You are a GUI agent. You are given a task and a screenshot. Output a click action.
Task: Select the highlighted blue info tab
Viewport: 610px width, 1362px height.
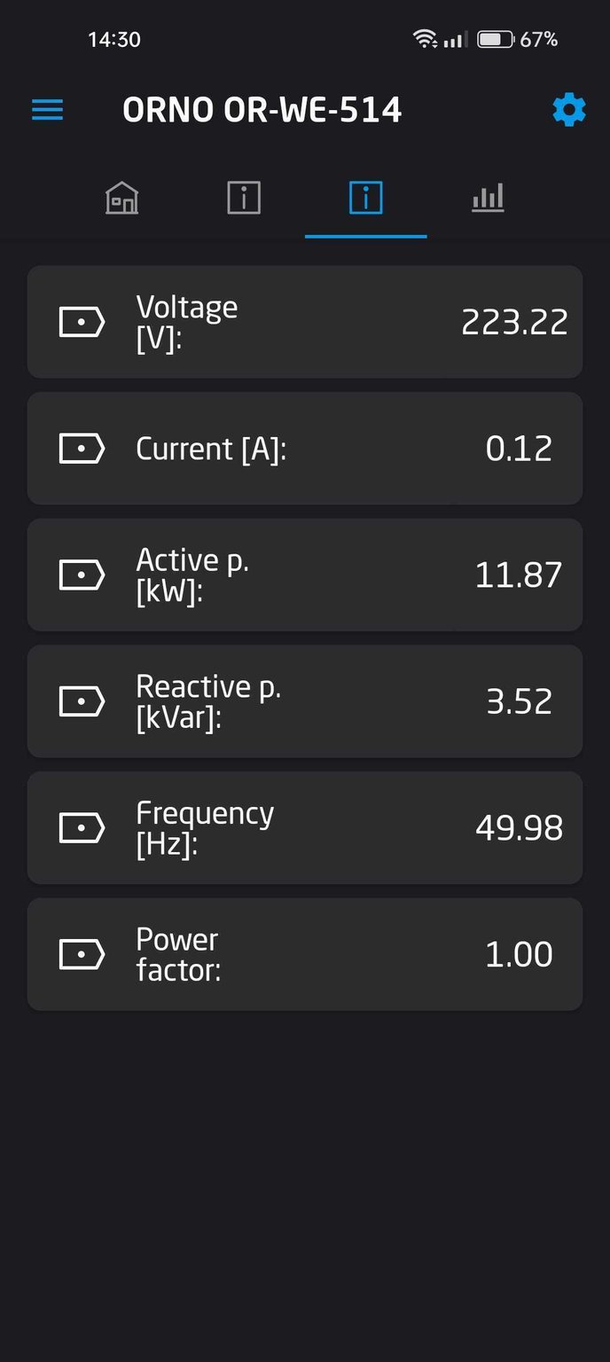click(365, 197)
